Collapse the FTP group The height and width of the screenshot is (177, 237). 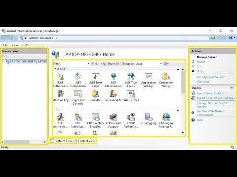click(x=178, y=110)
